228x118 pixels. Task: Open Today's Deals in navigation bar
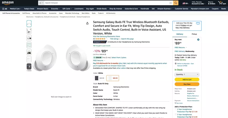click(29, 9)
